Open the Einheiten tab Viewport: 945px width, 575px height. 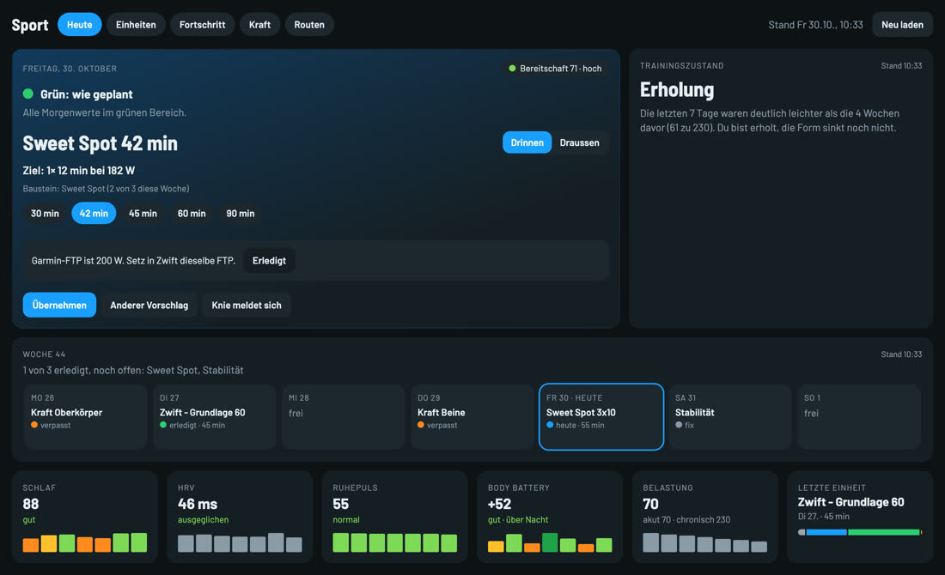pos(136,25)
